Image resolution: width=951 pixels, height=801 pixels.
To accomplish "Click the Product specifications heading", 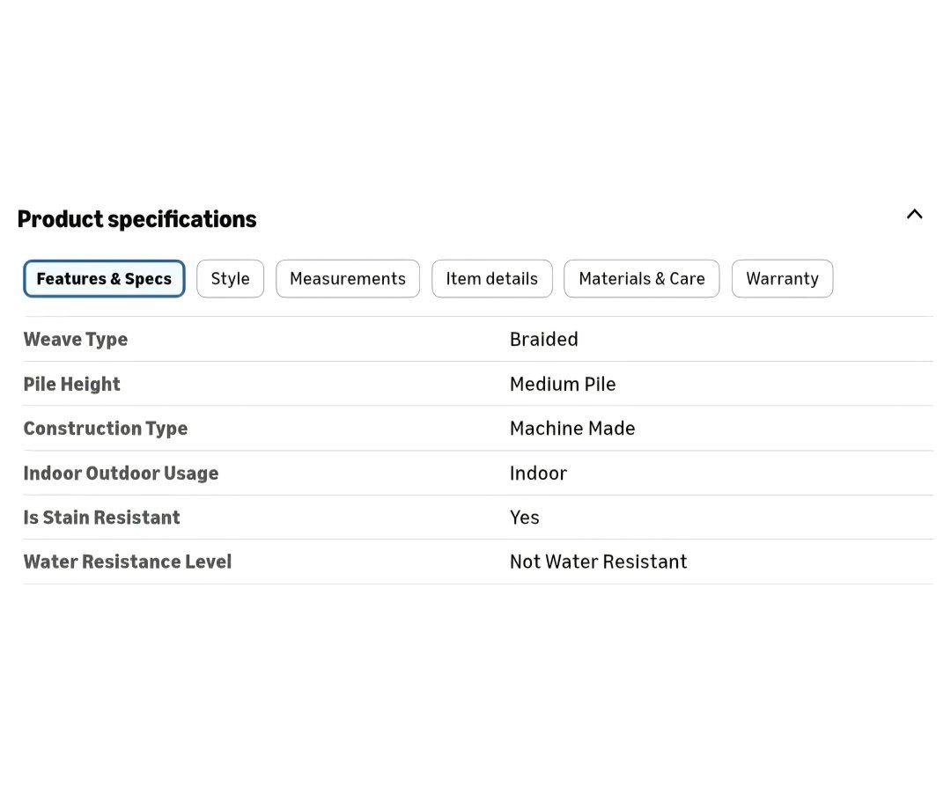I will click(x=136, y=219).
